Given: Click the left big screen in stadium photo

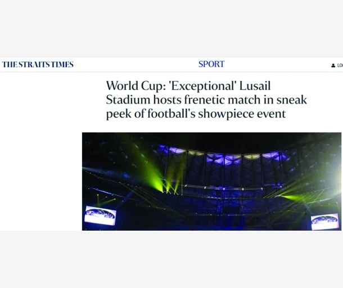Looking at the screenshot, I should pos(100,214).
